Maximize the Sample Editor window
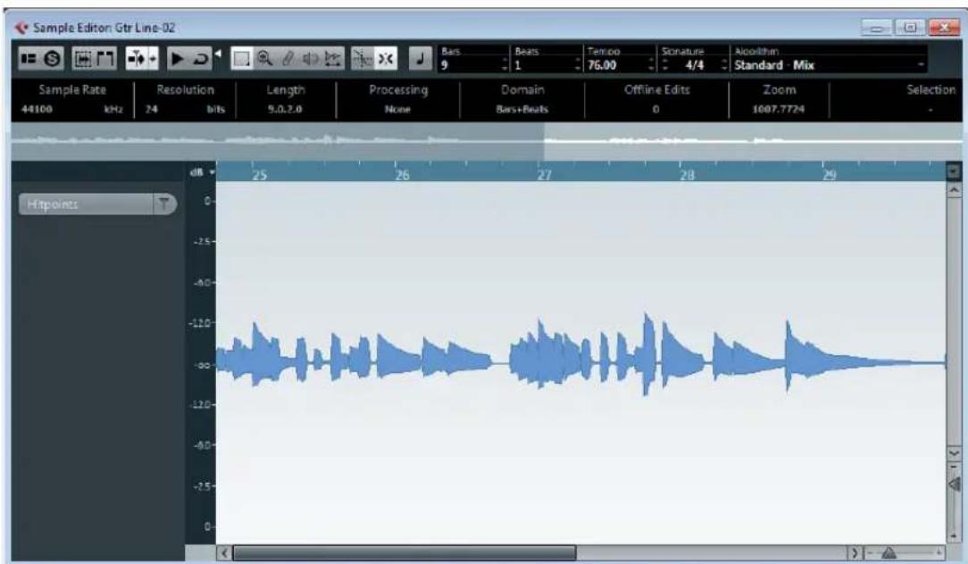Image resolution: width=968 pixels, height=564 pixels. pyautogui.click(x=909, y=28)
